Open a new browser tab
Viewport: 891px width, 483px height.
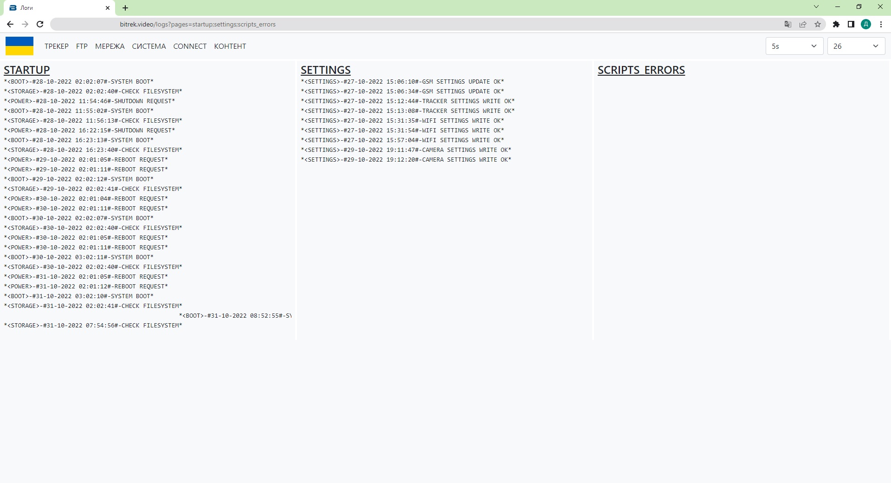125,8
